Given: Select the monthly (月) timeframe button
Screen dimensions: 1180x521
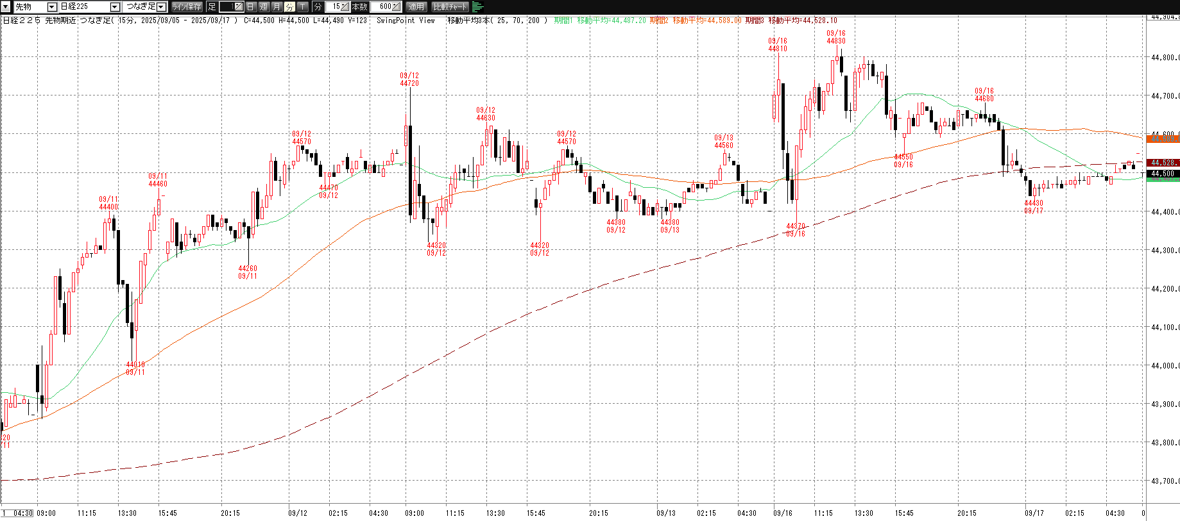Looking at the screenshot, I should 277,7.
